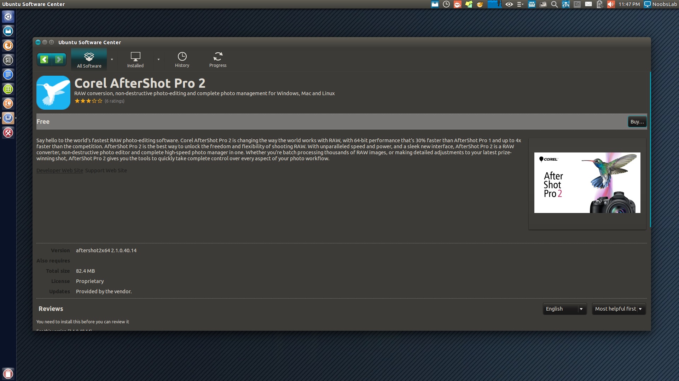679x381 pixels.
Task: Expand the All Software dropdown arrow
Action: pyautogui.click(x=112, y=59)
